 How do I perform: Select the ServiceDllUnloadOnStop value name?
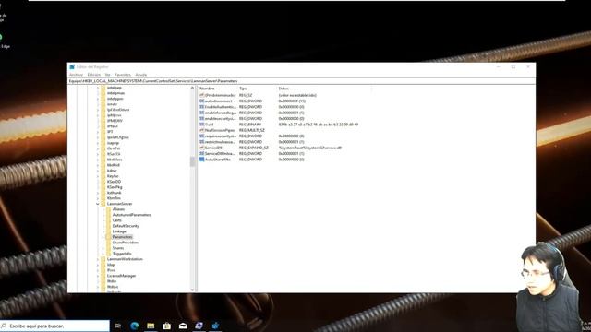tap(220, 154)
